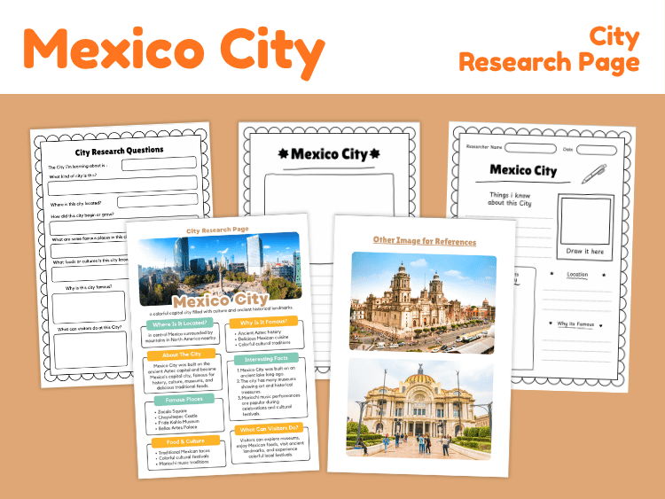Click the 'Location' heading on the right worksheet
The width and height of the screenshot is (665, 499).
coord(577,275)
